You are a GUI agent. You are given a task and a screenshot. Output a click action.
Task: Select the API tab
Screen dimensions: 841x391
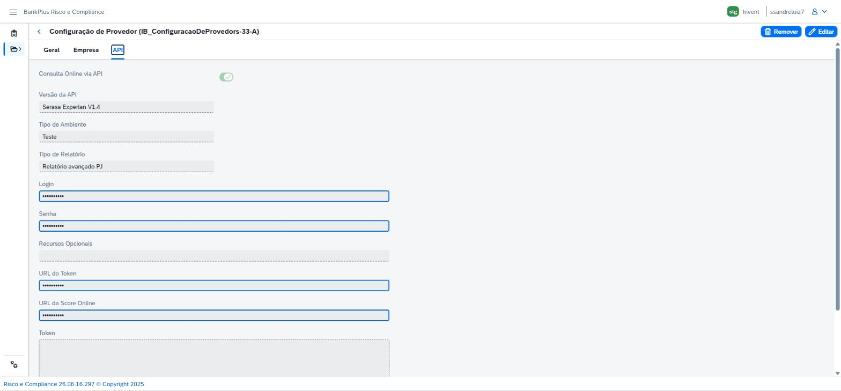tap(117, 50)
